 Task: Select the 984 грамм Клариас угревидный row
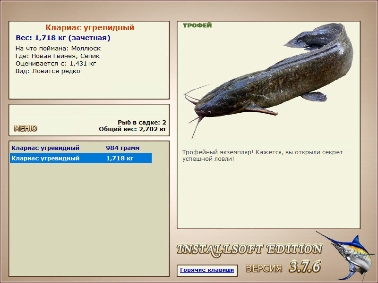tap(81, 148)
